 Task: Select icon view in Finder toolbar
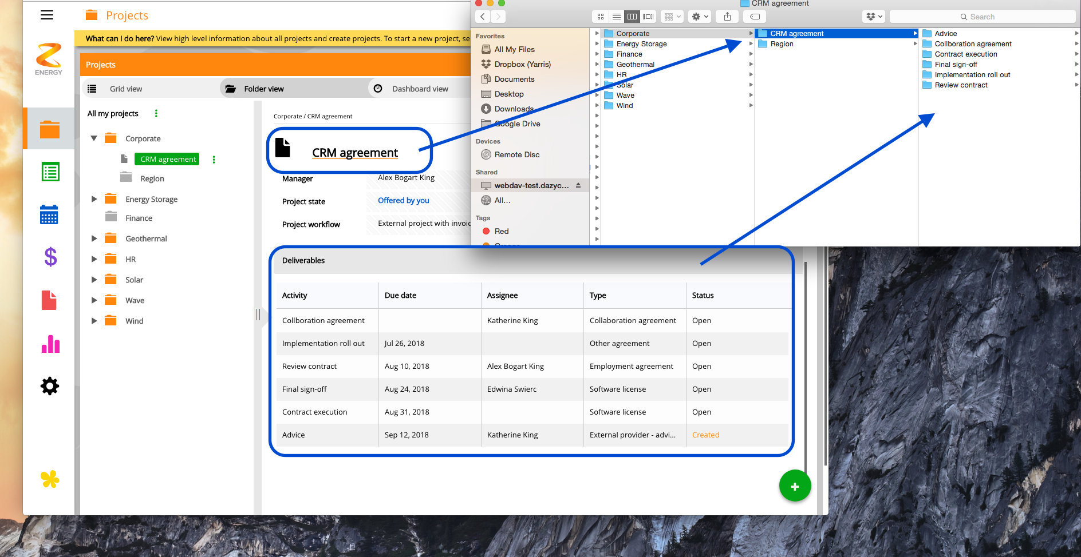click(600, 17)
